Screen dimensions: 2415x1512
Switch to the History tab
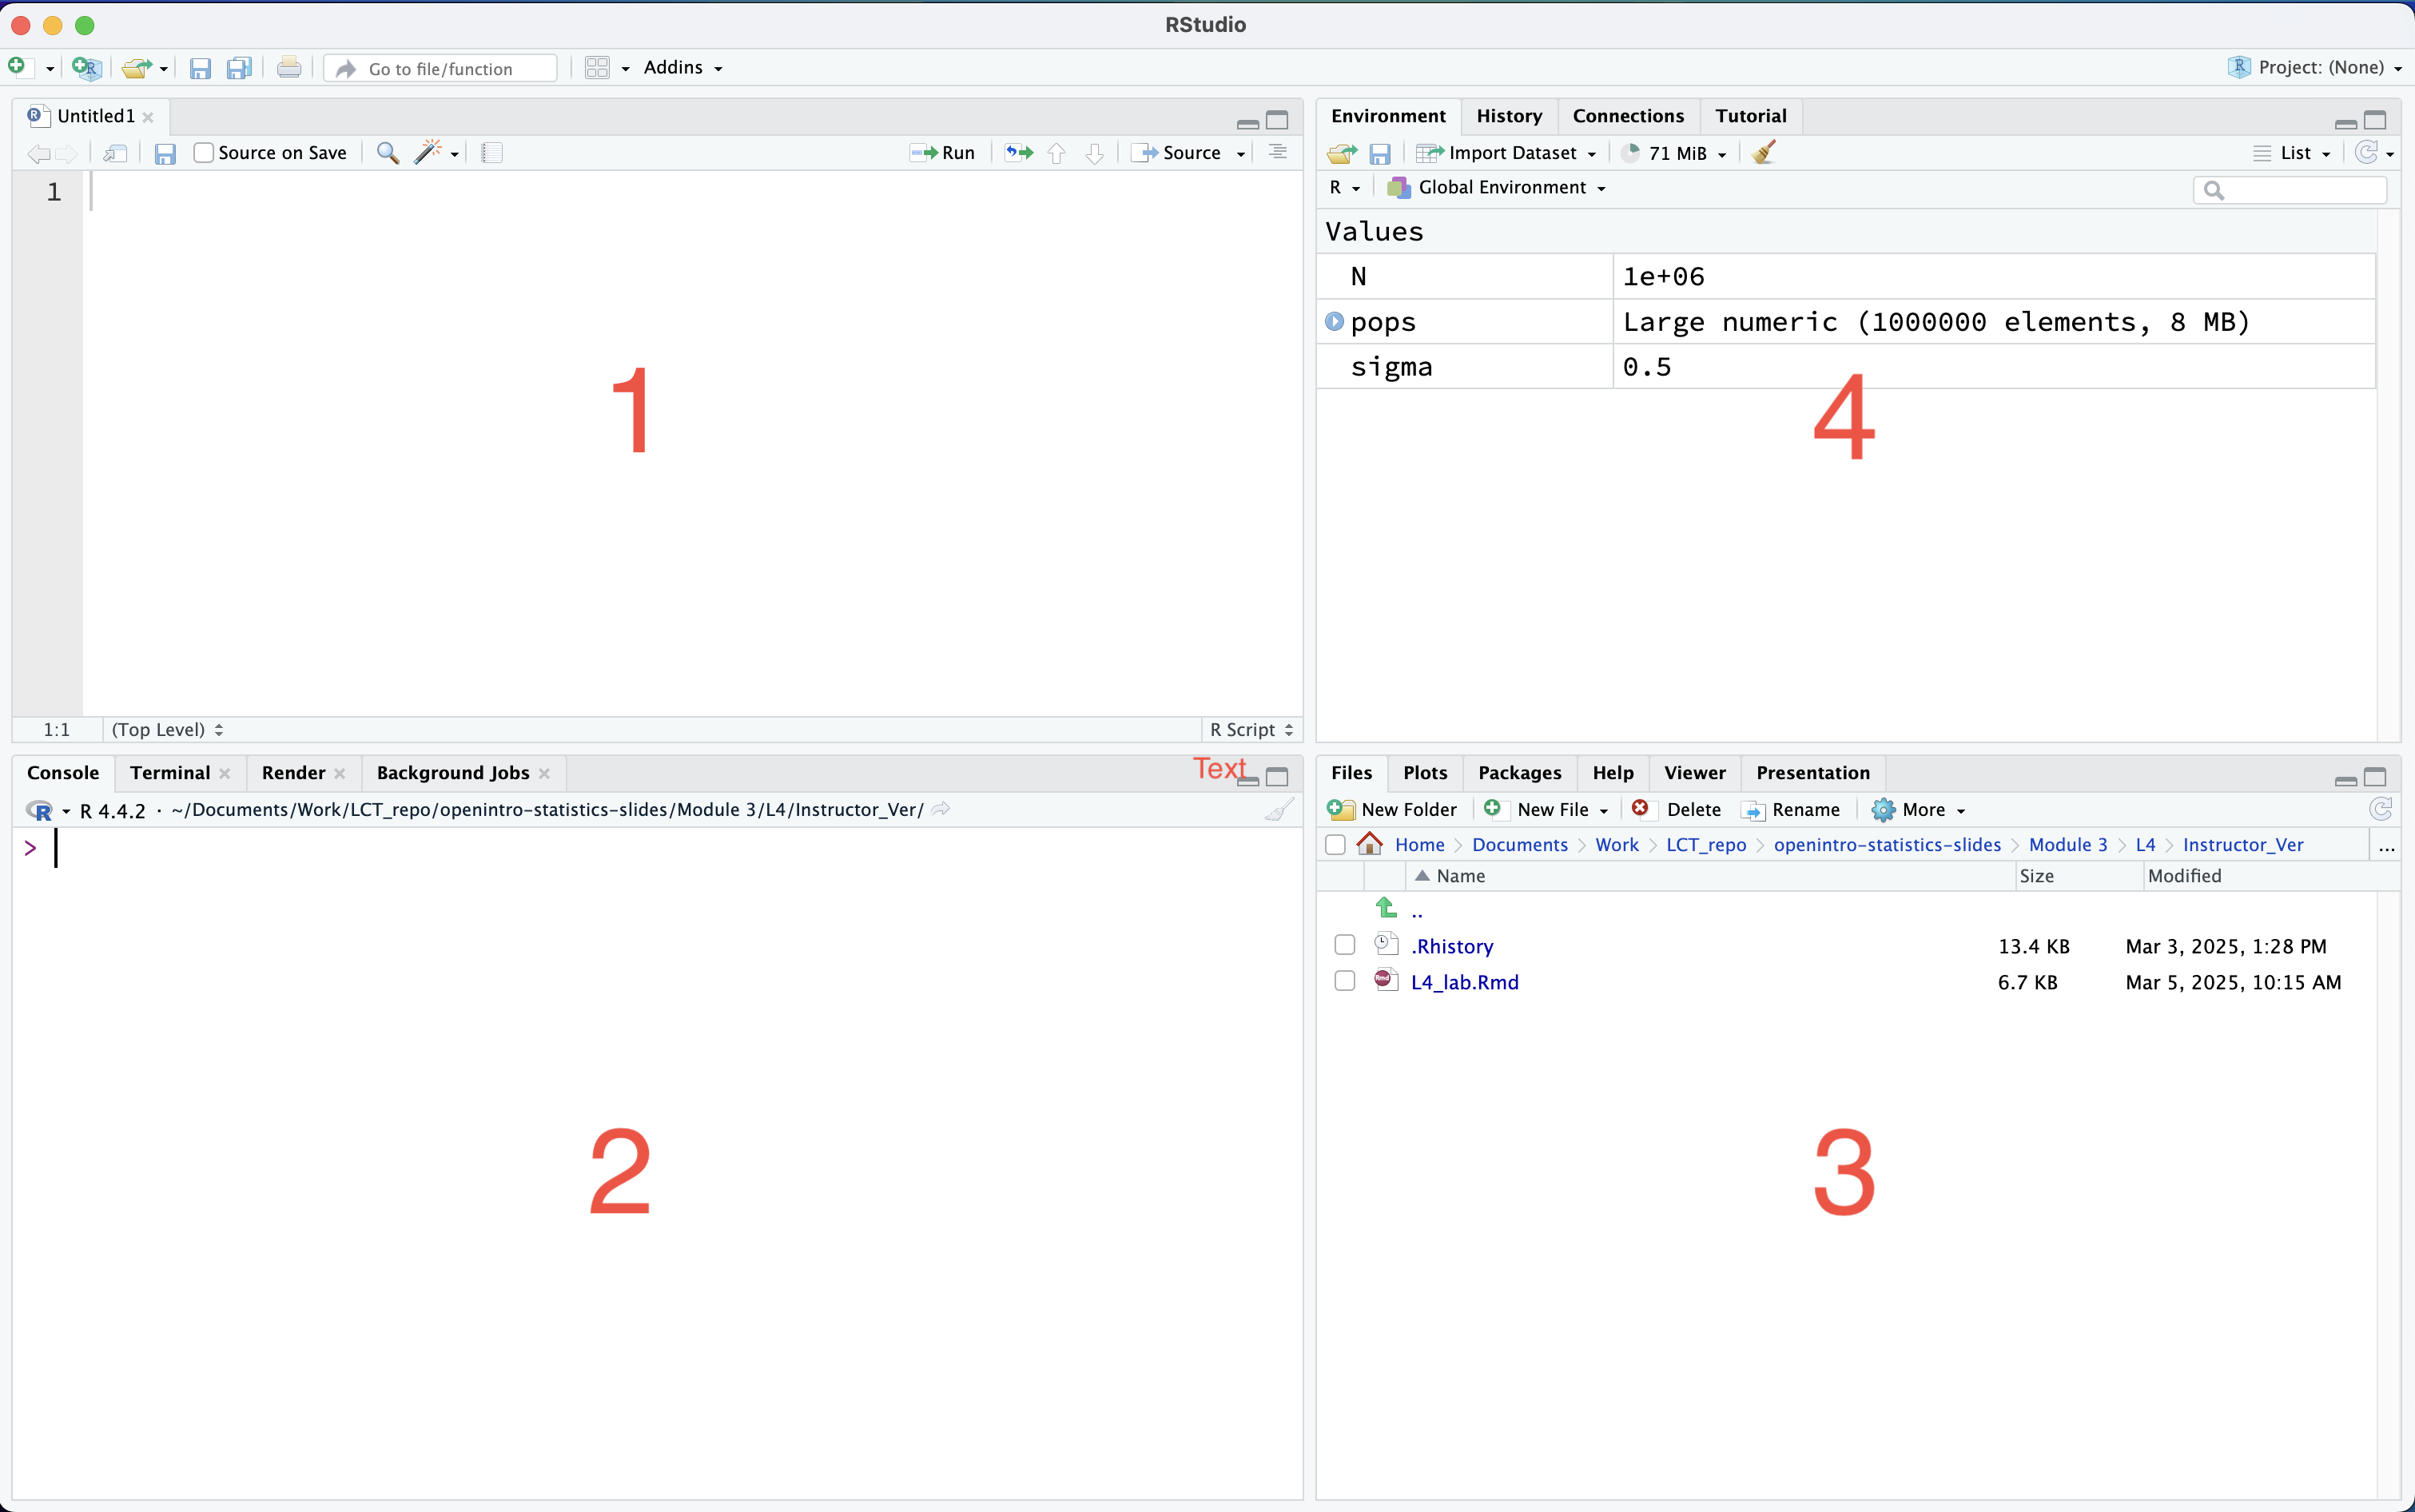[x=1509, y=115]
